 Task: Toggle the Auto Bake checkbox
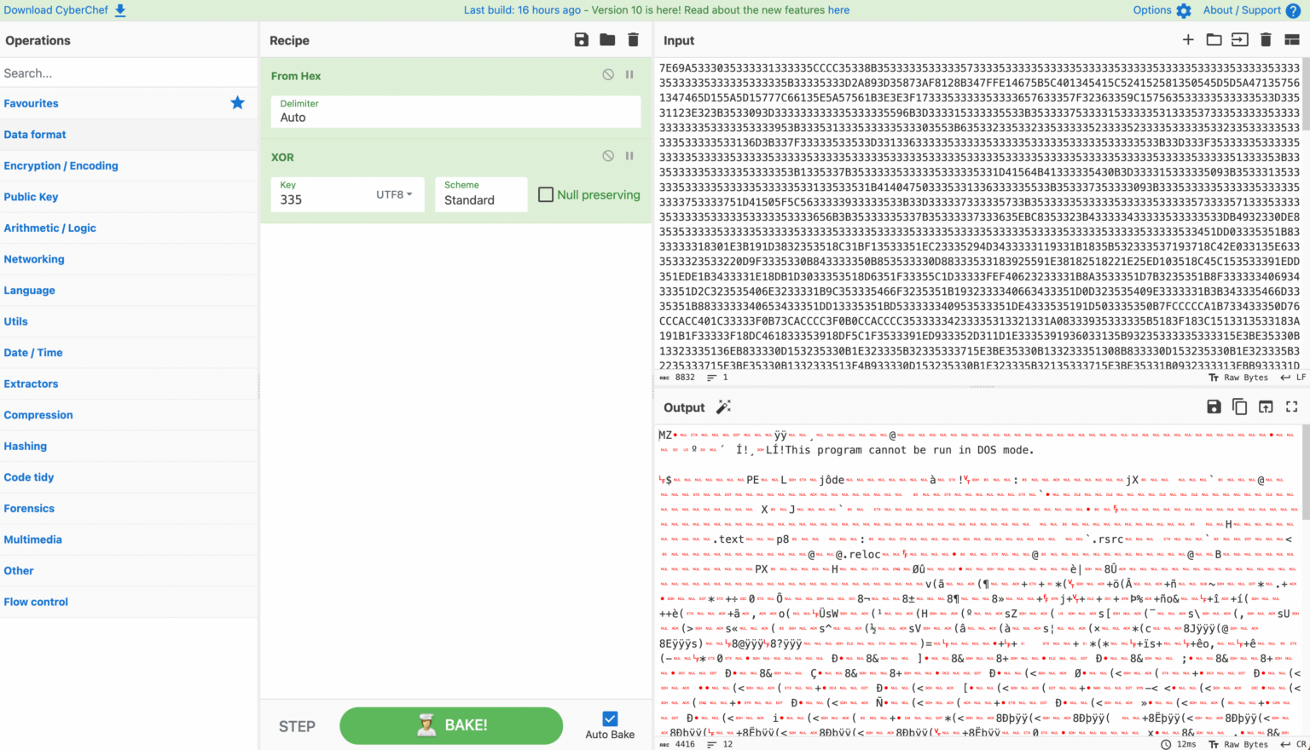(x=610, y=718)
